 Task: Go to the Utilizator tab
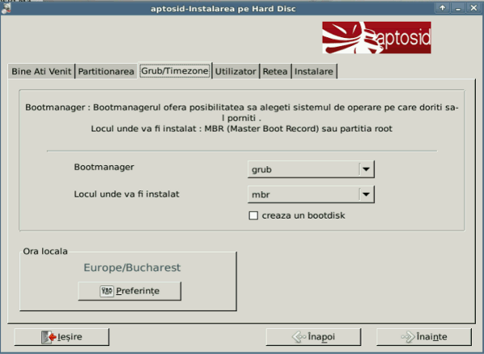click(x=236, y=71)
